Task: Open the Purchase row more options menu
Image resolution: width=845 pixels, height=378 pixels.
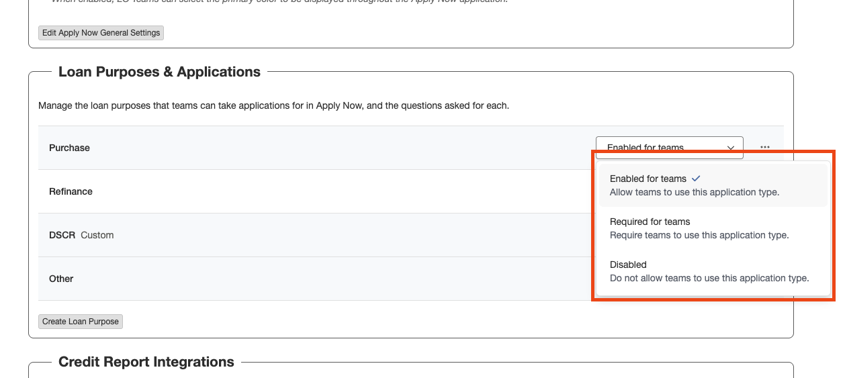Action: [x=765, y=148]
